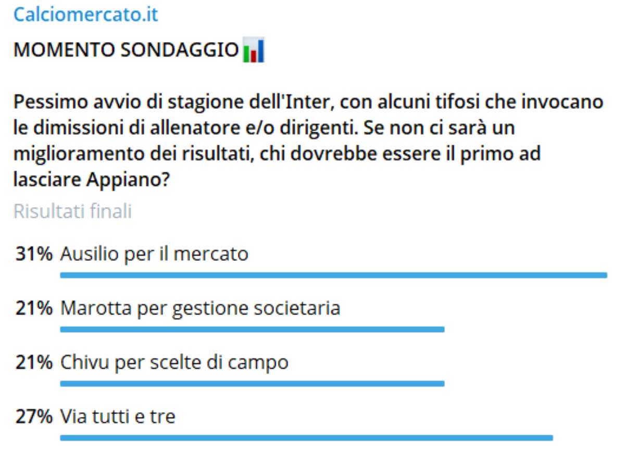Click the MOMENTO SONDAGGIO heading text
The width and height of the screenshot is (625, 455).
(x=126, y=50)
